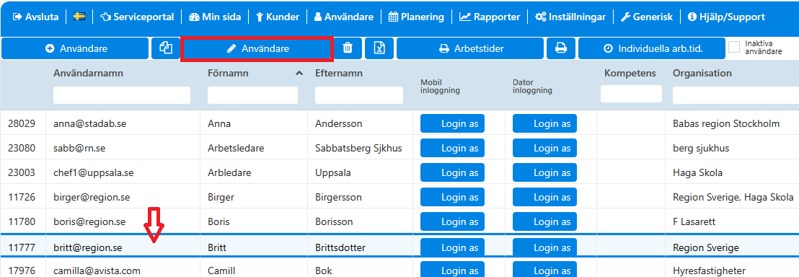Go to Min sida
Viewport: 799px width, 277px height.
click(214, 17)
